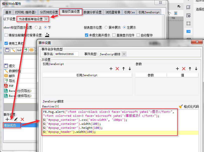Click the report-settings icon in right sidebar
This screenshot has width=204, height=152.
coord(188,15)
